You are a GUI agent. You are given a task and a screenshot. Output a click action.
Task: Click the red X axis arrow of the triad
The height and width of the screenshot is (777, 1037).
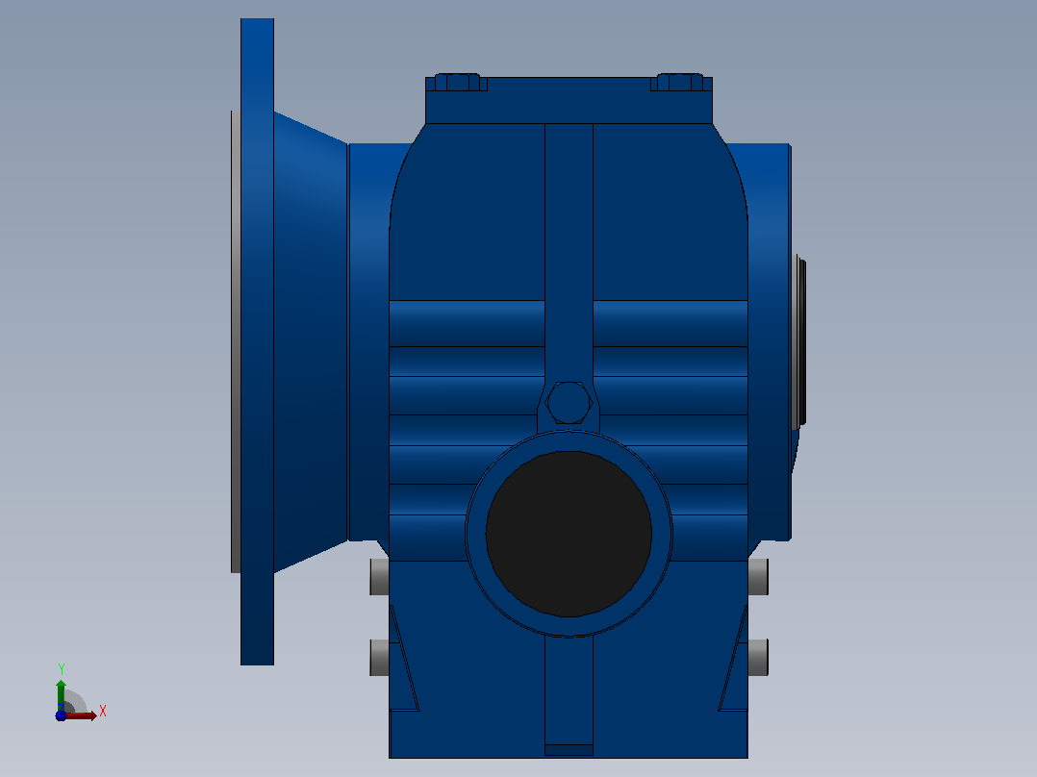coord(81,715)
